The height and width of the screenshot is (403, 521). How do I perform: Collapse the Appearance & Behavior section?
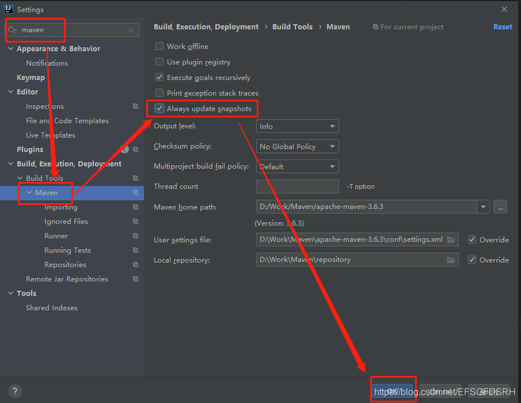[x=11, y=49]
